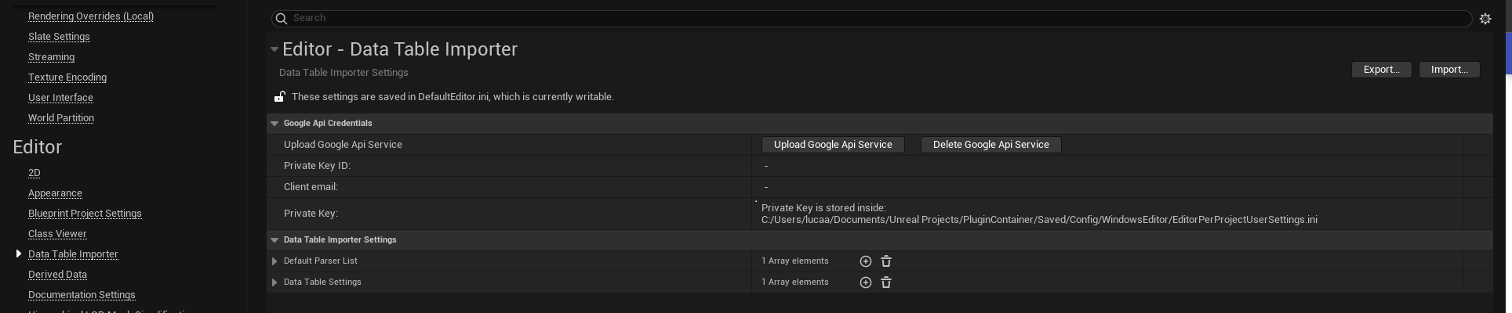The width and height of the screenshot is (1512, 313).
Task: Add element to Default Parser List
Action: click(x=866, y=261)
